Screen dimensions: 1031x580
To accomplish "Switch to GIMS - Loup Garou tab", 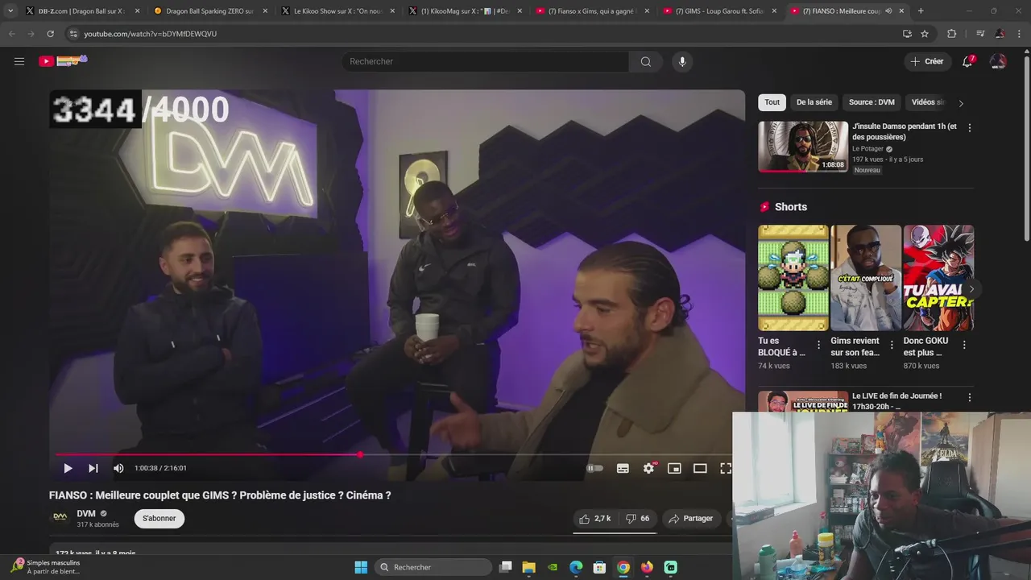I will point(719,11).
